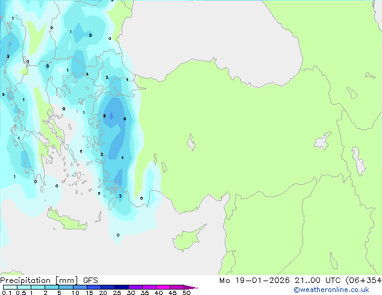Select the 5–10 mm legend color box

pos(66,287)
